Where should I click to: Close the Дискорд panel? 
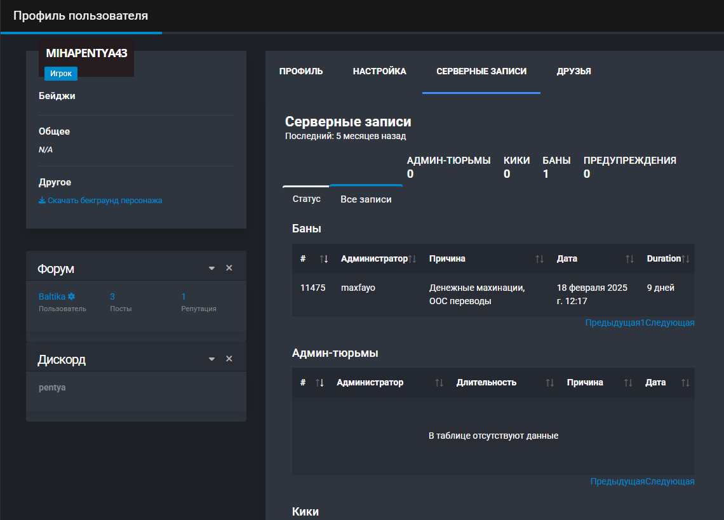pyautogui.click(x=229, y=359)
